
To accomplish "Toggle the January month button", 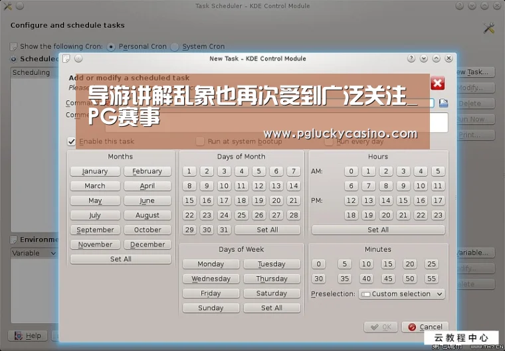I will [95, 171].
